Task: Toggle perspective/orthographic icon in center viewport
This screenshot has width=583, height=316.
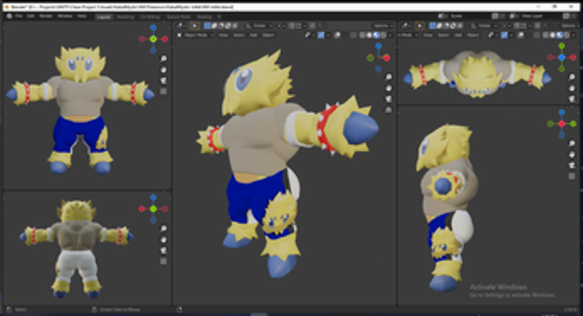Action: pyautogui.click(x=388, y=109)
